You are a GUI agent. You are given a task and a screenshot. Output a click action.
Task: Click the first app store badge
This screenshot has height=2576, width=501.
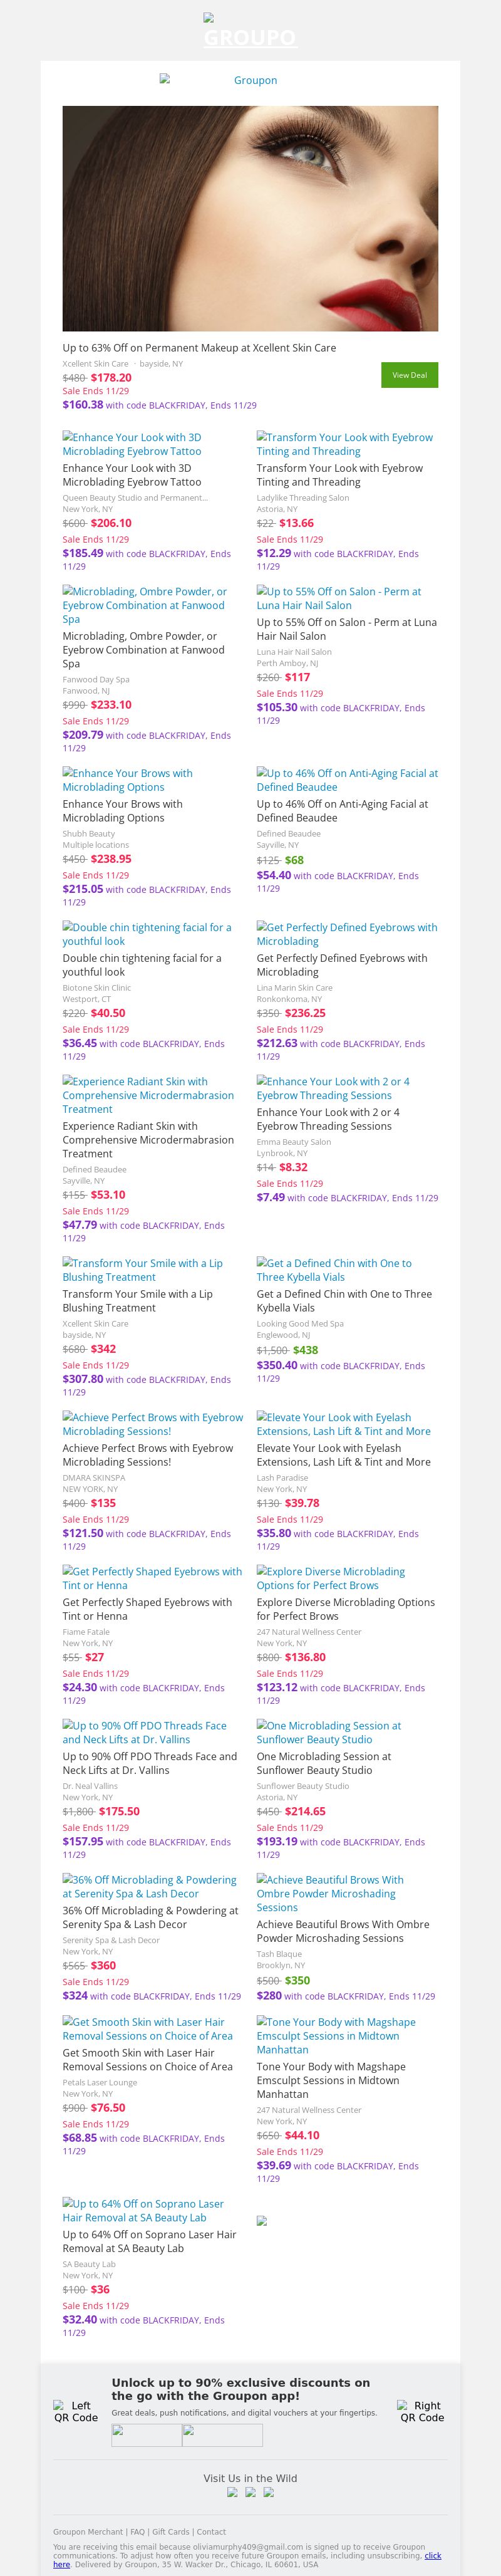(146, 2435)
